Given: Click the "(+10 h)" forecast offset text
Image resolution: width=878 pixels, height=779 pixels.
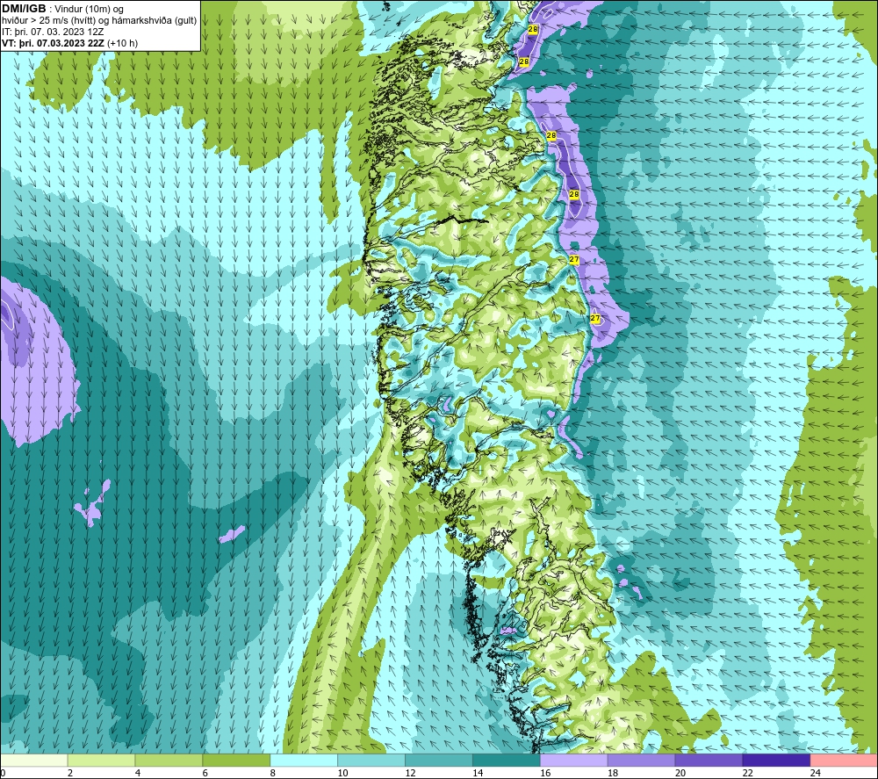Looking at the screenshot, I should (x=123, y=42).
